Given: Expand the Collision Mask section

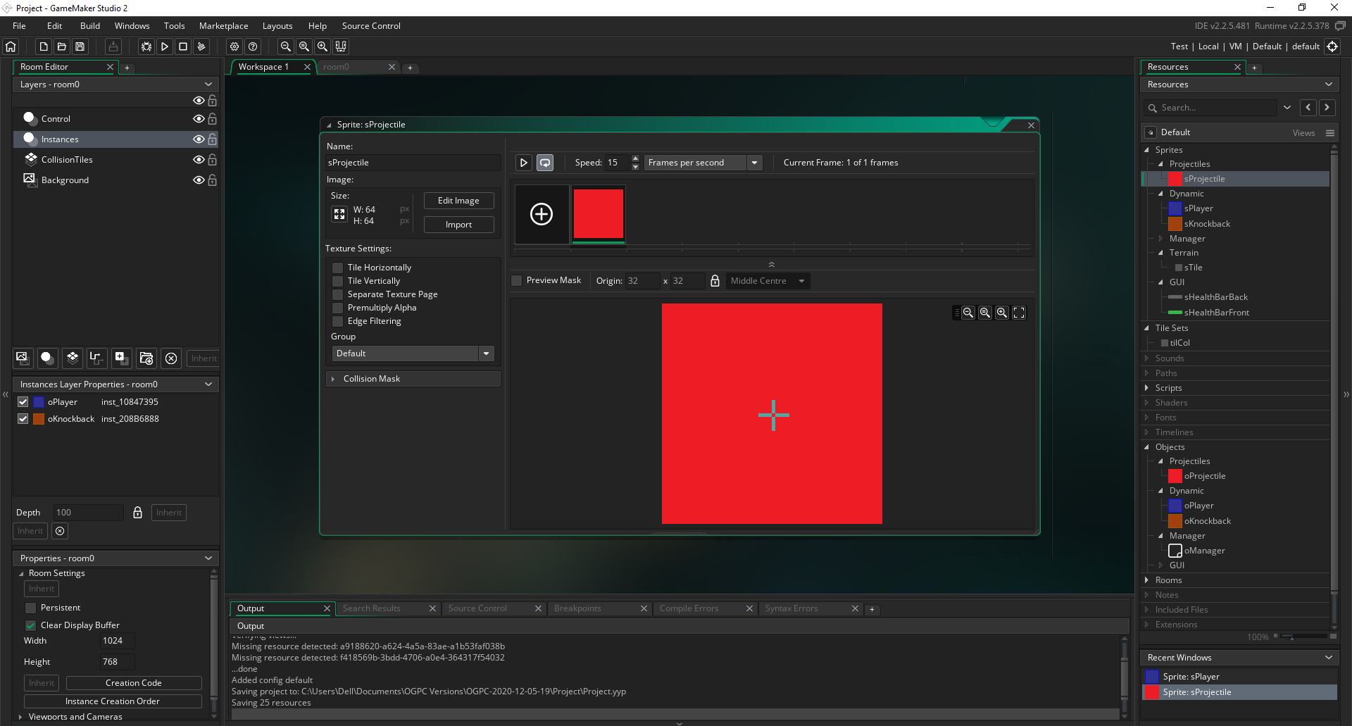Looking at the screenshot, I should click(x=333, y=379).
